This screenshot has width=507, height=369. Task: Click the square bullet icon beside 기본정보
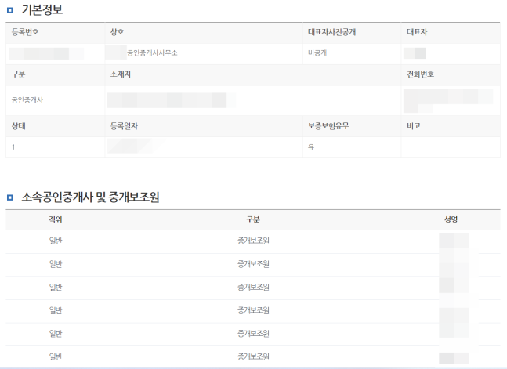tap(9, 11)
